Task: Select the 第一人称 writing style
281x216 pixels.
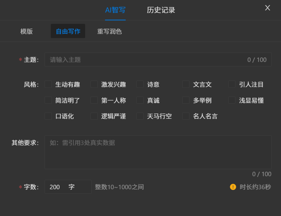Action: tap(94, 100)
